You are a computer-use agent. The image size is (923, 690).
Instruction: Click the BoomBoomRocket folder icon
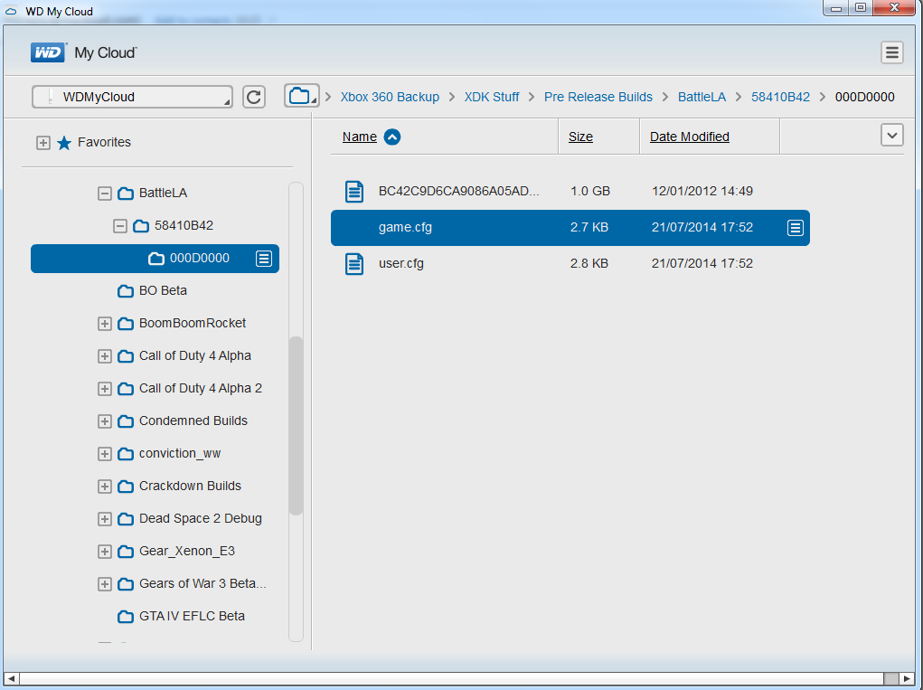[126, 323]
